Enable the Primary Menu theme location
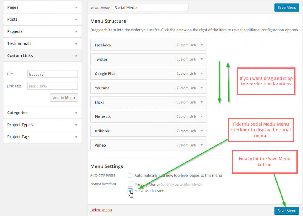 click(x=130, y=184)
